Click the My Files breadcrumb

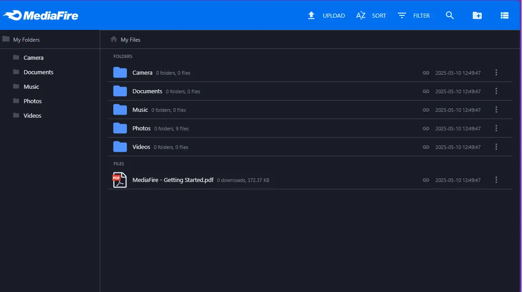pyautogui.click(x=131, y=40)
